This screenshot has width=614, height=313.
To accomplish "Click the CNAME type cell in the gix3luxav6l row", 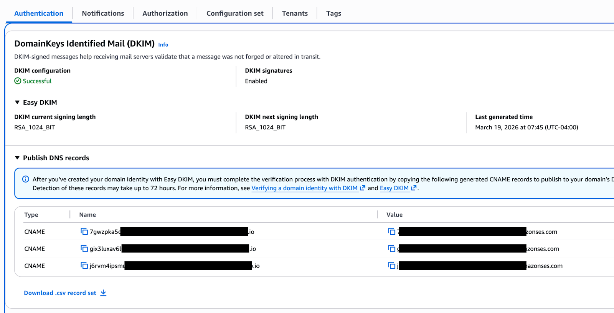I will coord(35,249).
